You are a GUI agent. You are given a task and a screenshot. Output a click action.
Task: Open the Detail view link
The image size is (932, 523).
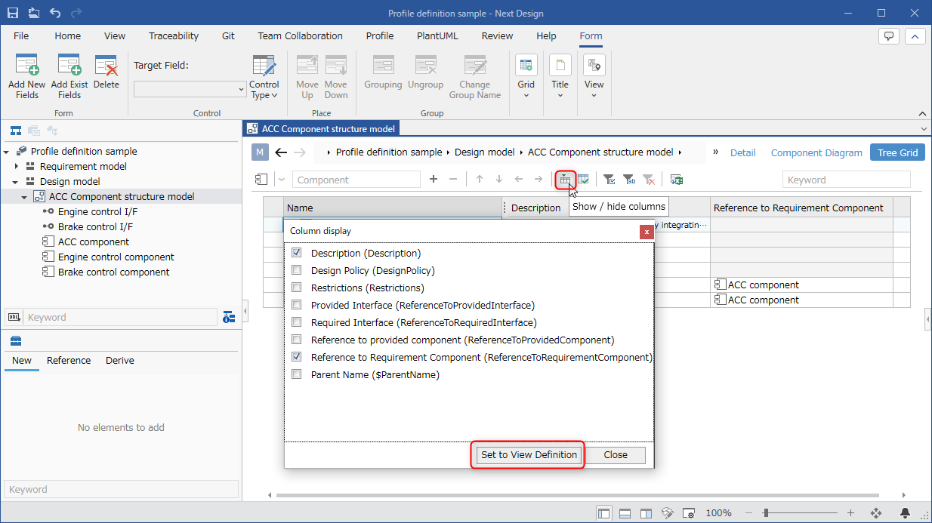742,152
